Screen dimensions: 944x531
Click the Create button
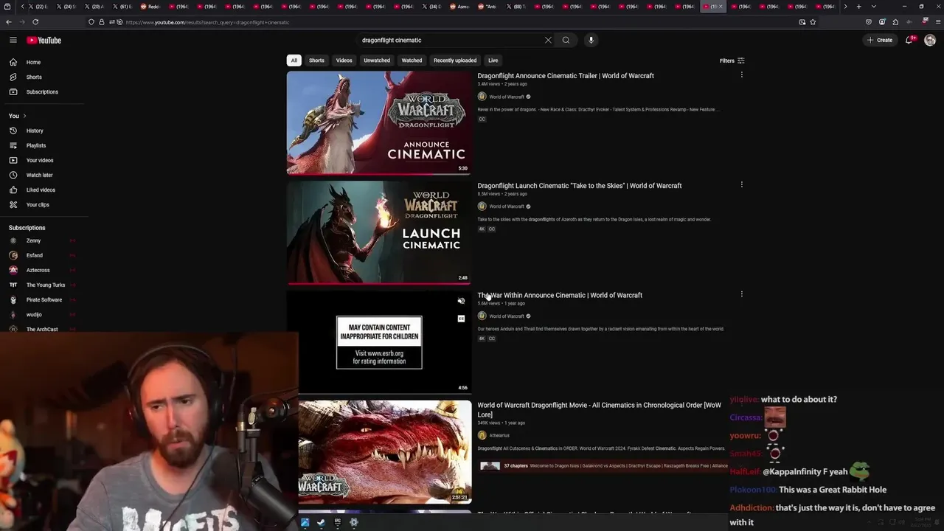[880, 40]
